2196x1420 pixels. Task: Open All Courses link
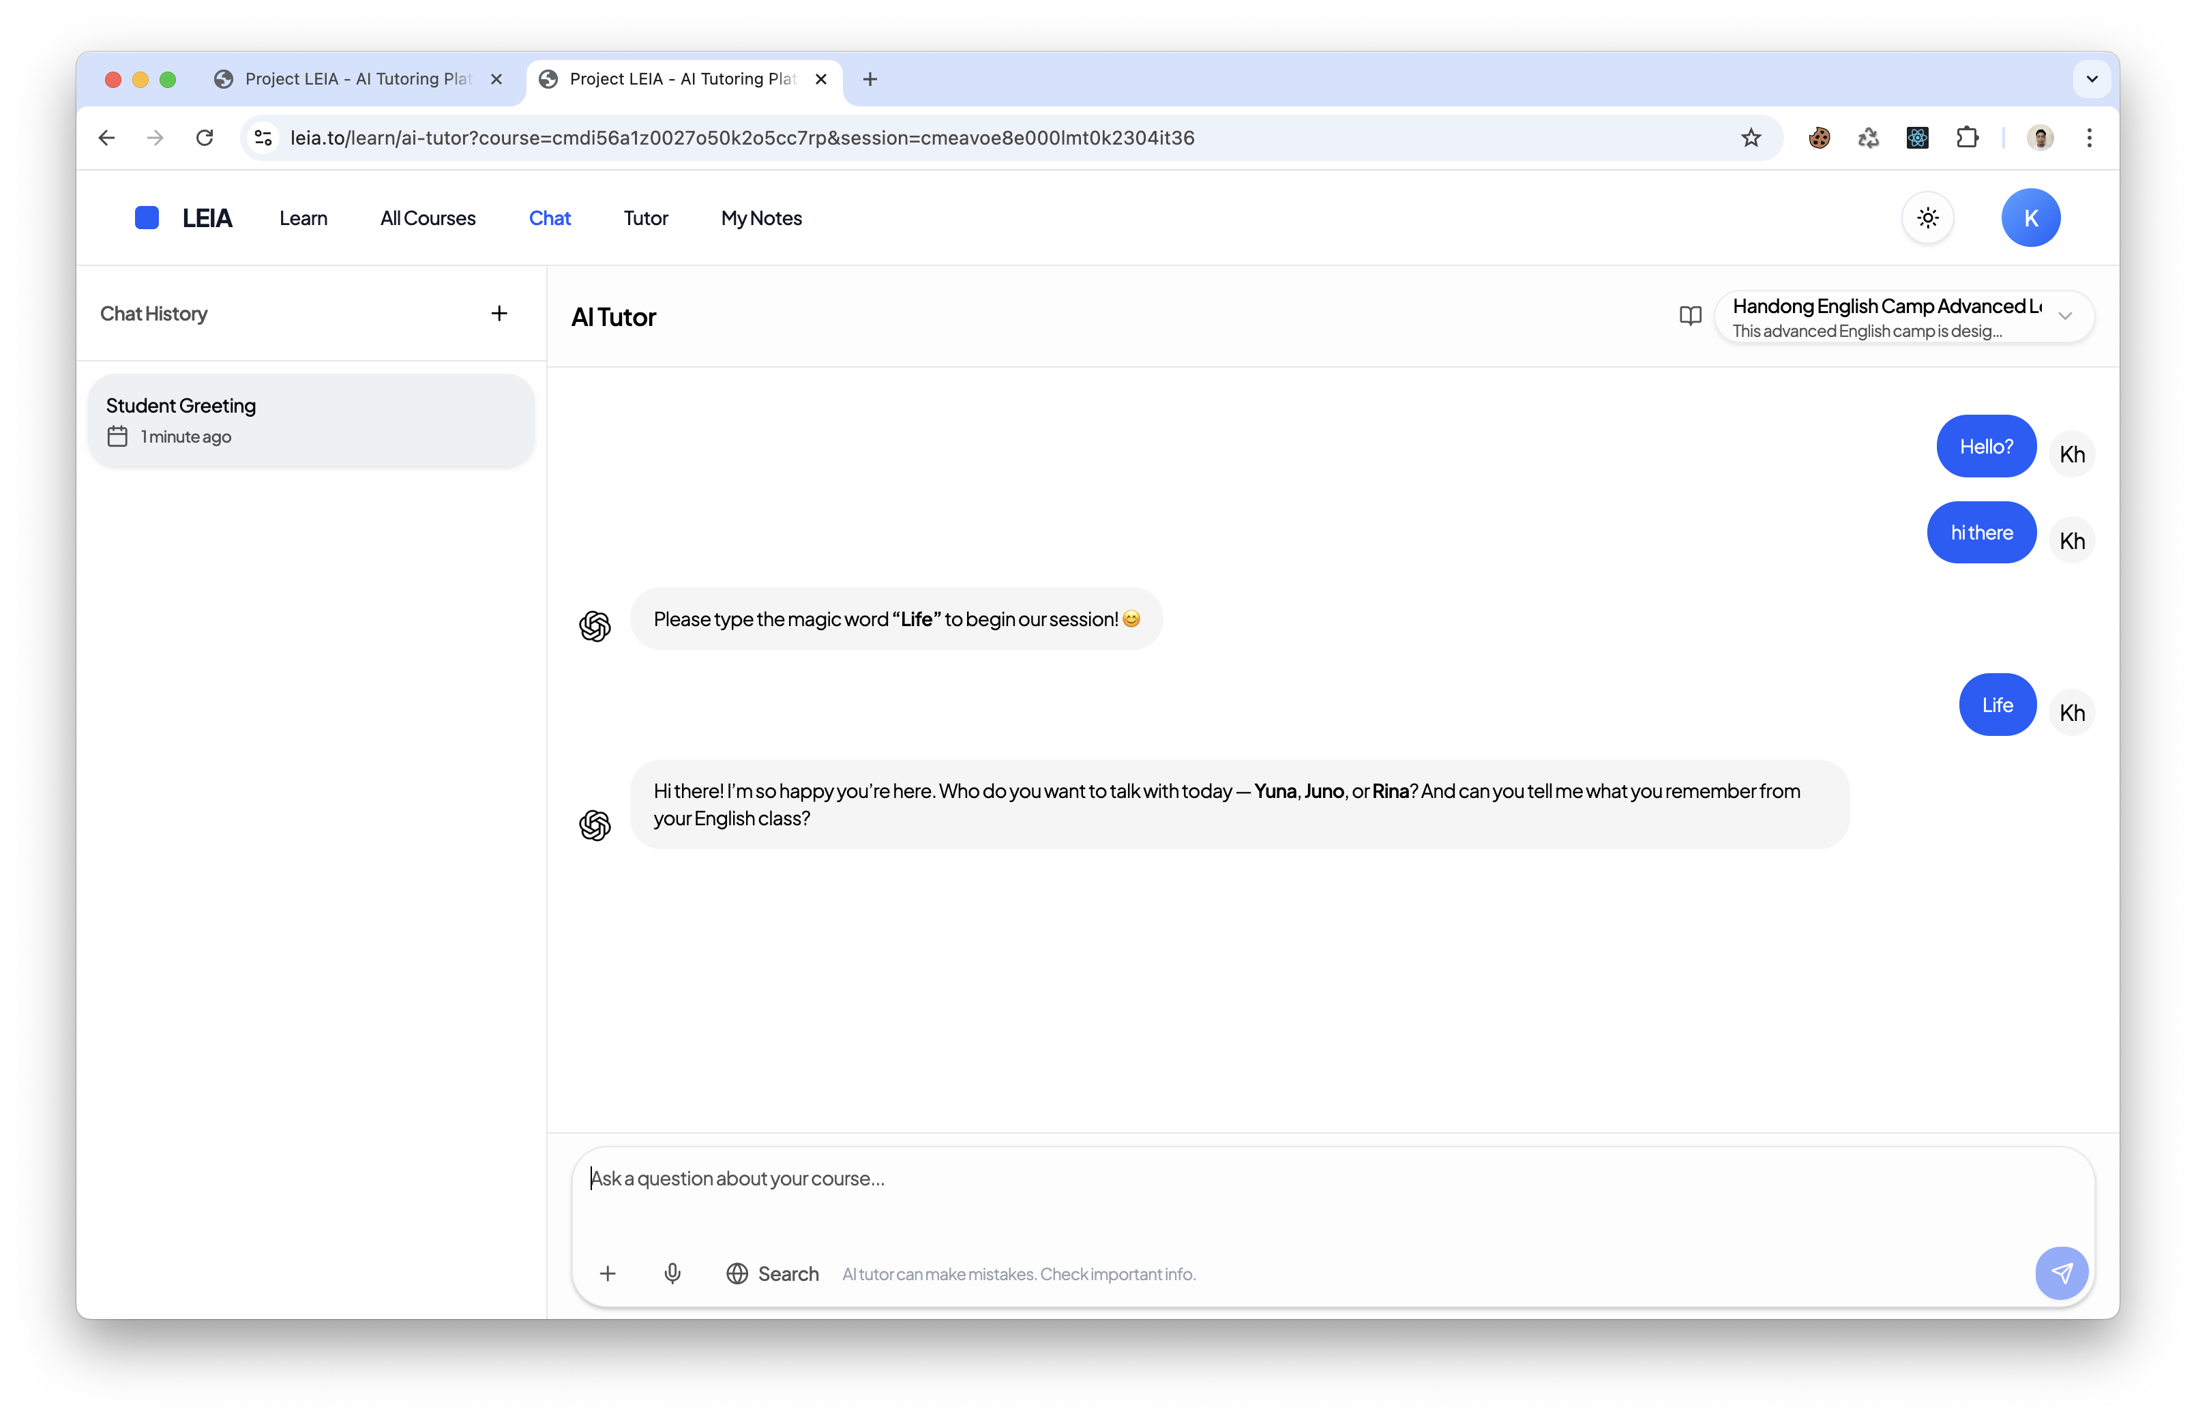coord(428,218)
